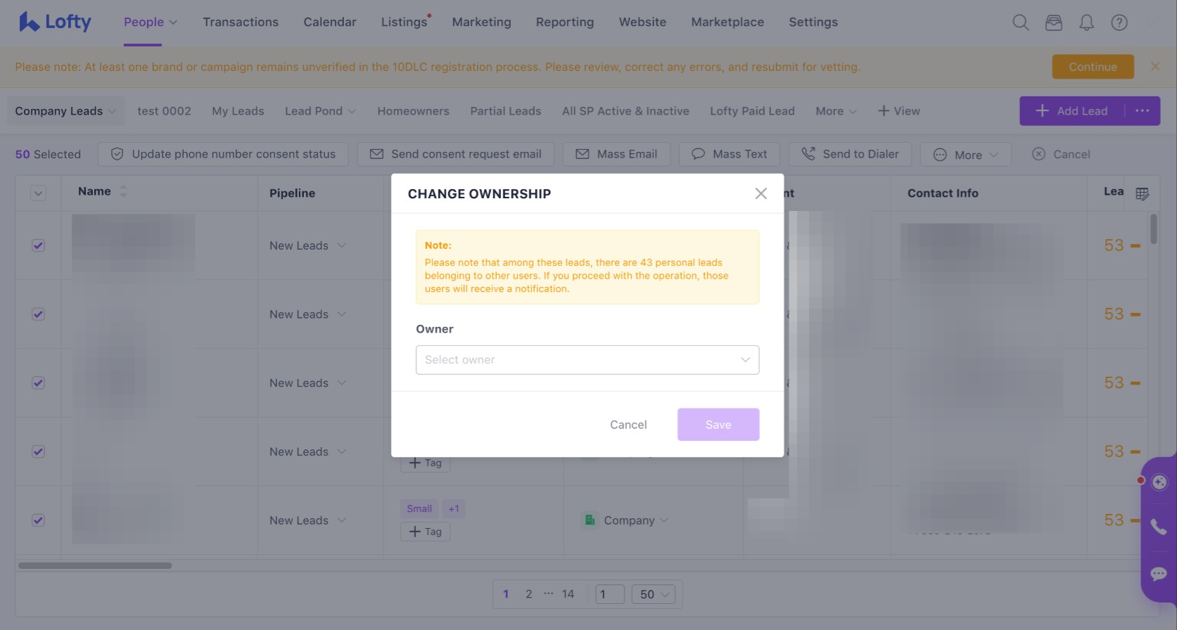Dismiss the 10DLC notice banner
Image resolution: width=1177 pixels, height=630 pixels.
click(x=1154, y=66)
